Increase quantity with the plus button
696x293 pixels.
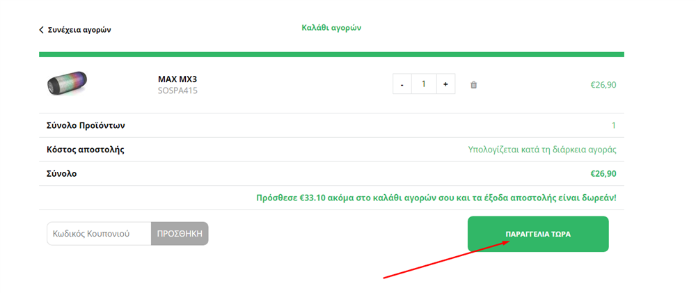coord(445,84)
